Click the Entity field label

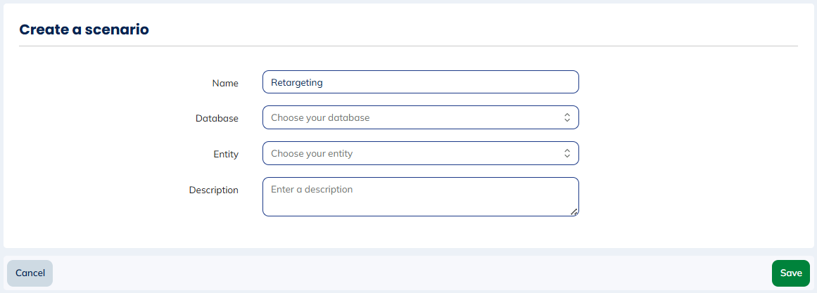226,155
